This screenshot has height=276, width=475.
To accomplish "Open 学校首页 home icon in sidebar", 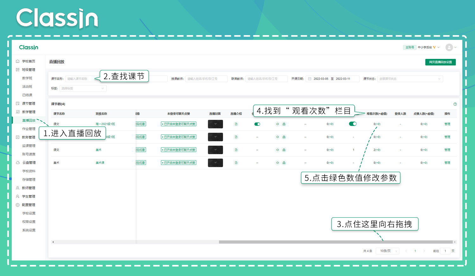I will tap(18, 61).
